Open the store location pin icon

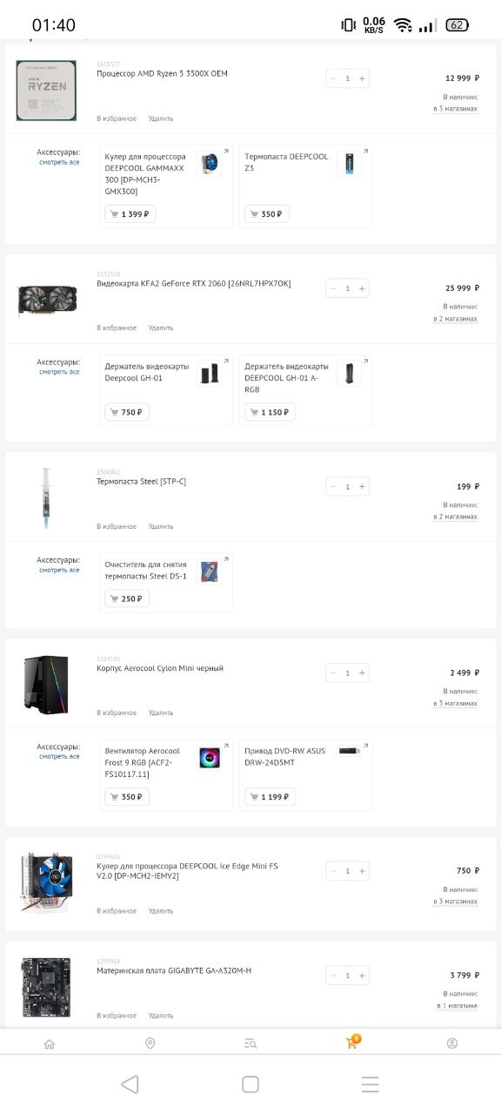(150, 1044)
